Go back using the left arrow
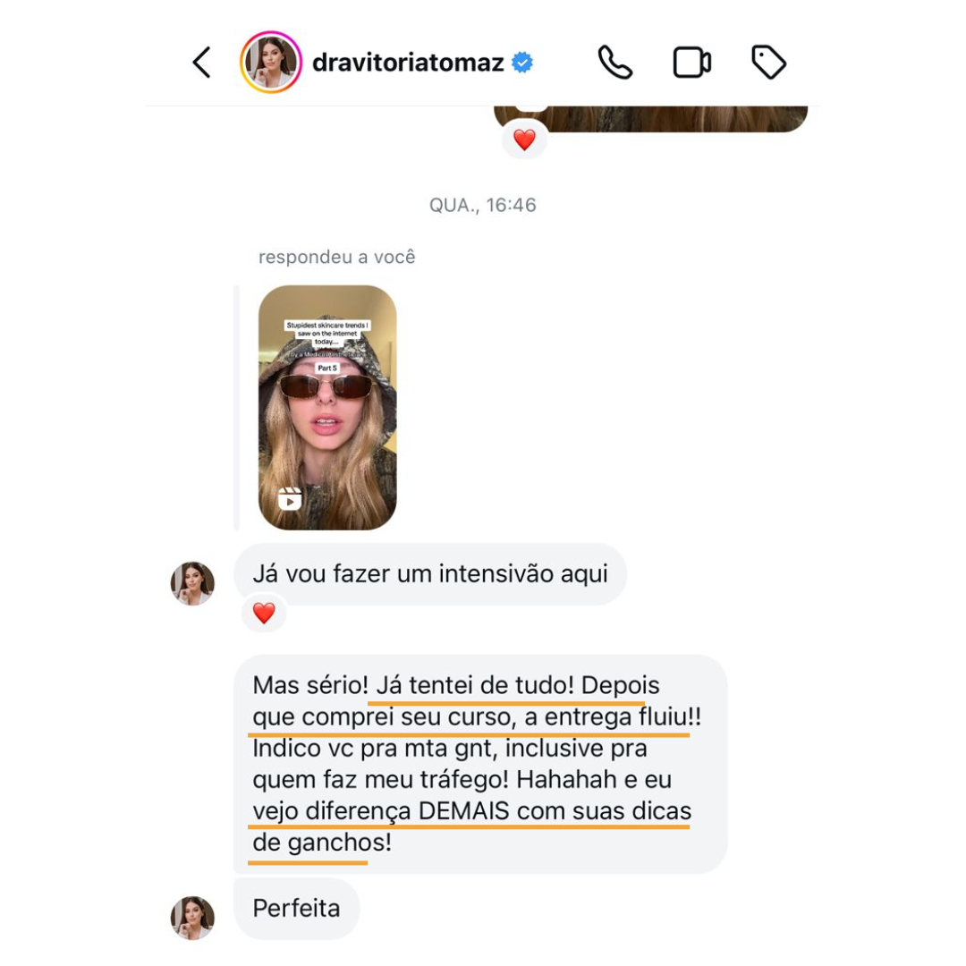This screenshot has height=966, width=966. coord(201,63)
